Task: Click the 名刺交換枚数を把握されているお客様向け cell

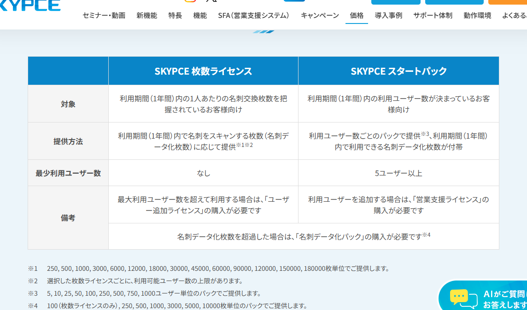Action: click(x=203, y=104)
